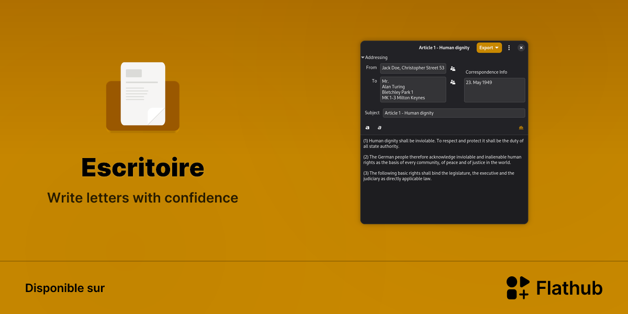Click the Subject input field
This screenshot has width=628, height=314.
[454, 113]
